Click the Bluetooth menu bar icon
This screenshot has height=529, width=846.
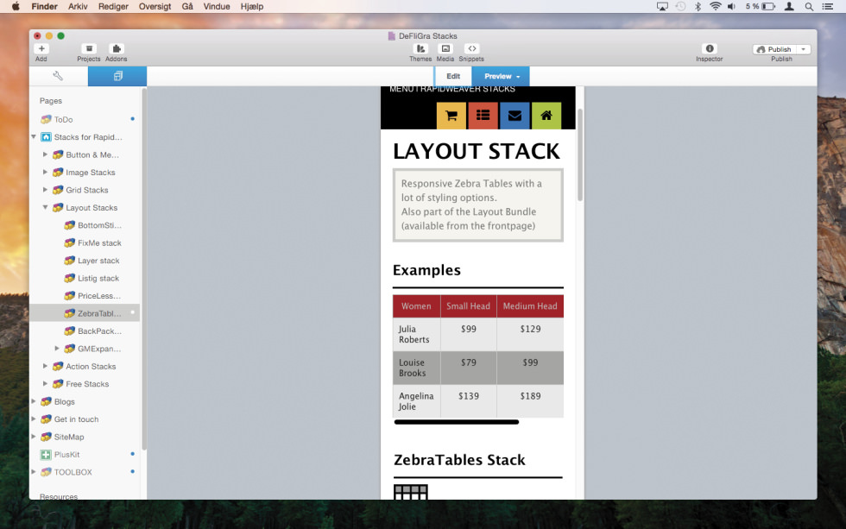coord(698,6)
